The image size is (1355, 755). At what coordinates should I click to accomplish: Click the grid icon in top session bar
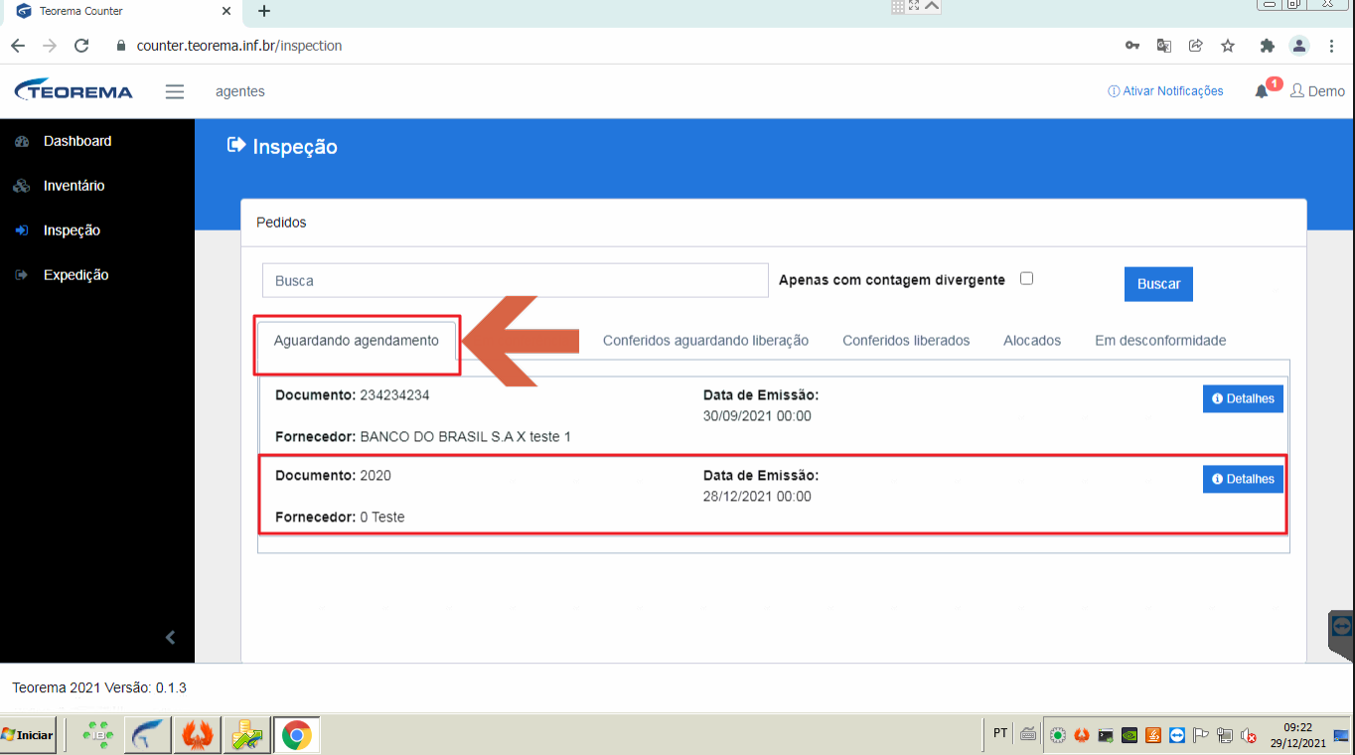[x=898, y=6]
